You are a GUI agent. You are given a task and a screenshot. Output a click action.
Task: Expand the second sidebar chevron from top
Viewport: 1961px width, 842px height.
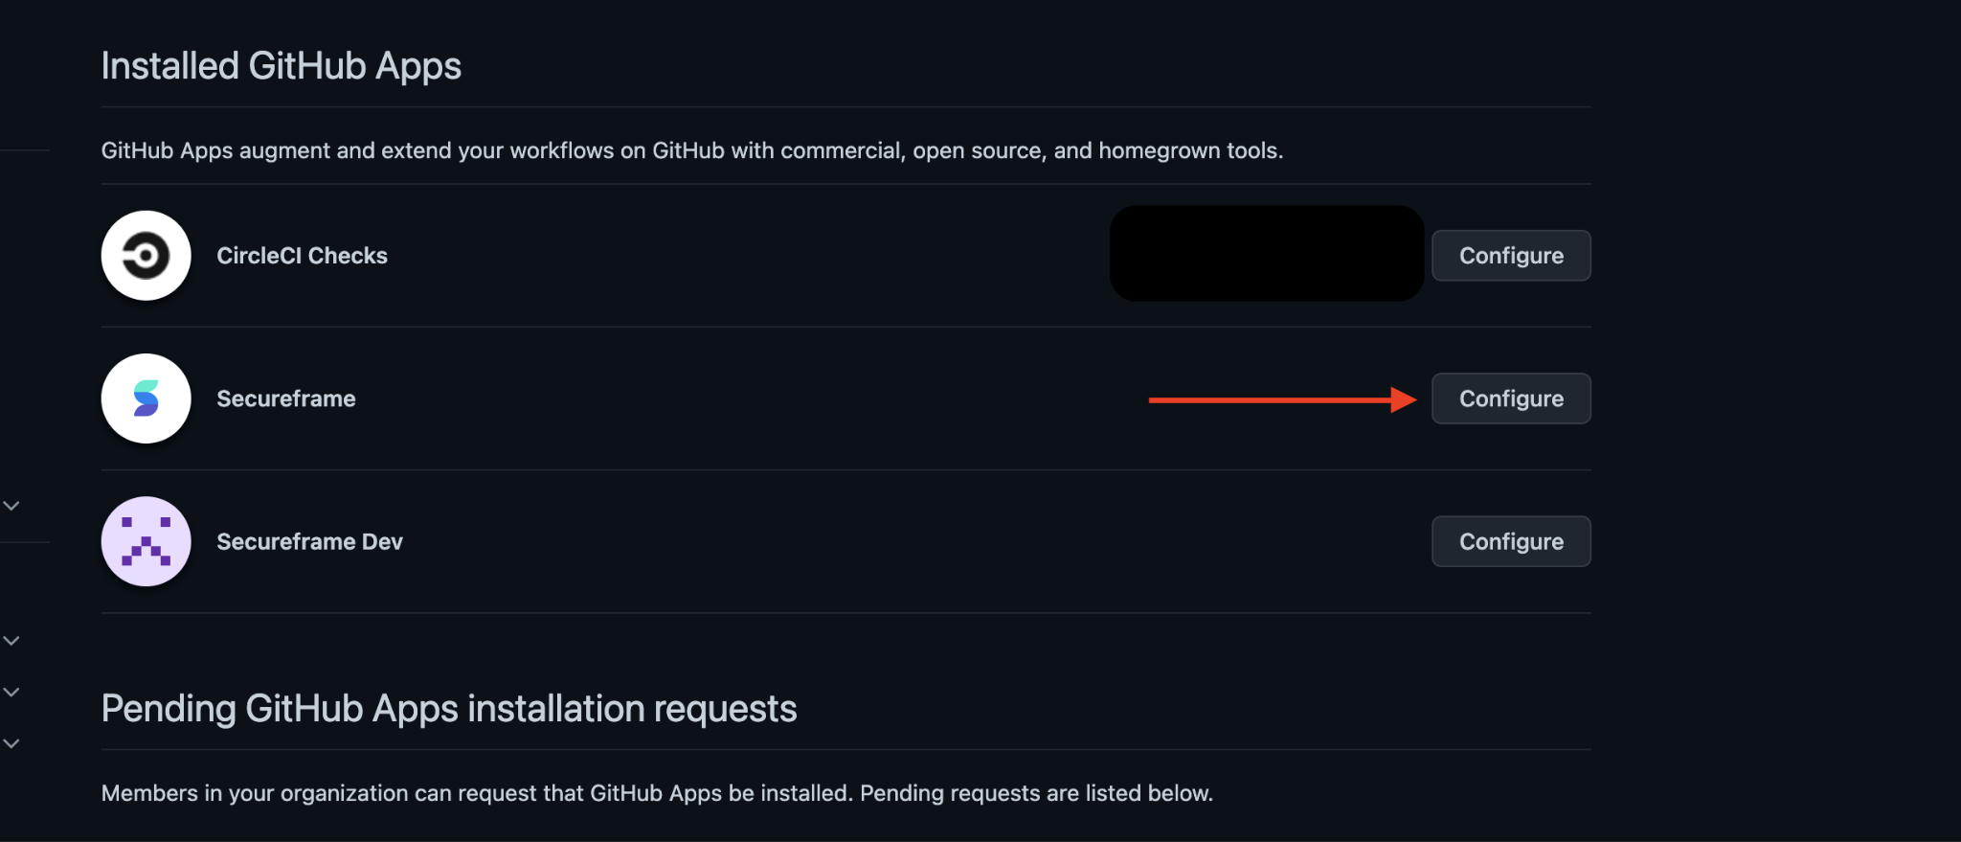[11, 641]
